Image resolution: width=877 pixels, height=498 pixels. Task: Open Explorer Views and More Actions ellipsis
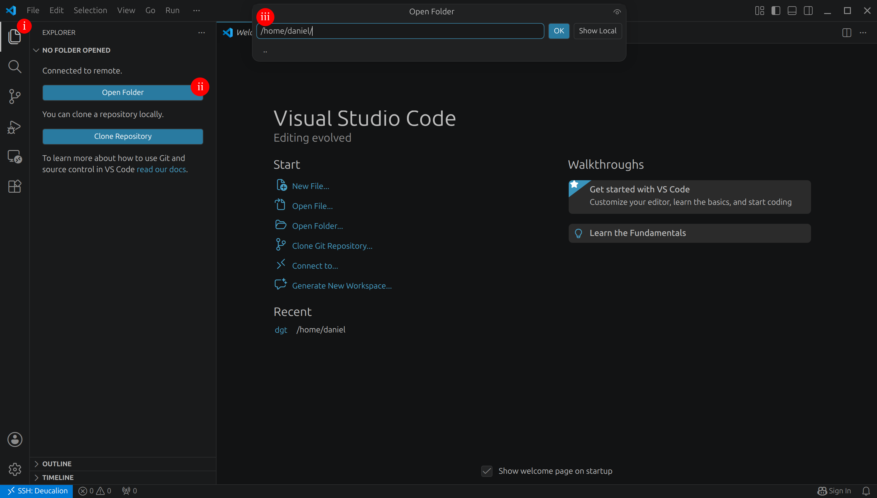click(202, 33)
